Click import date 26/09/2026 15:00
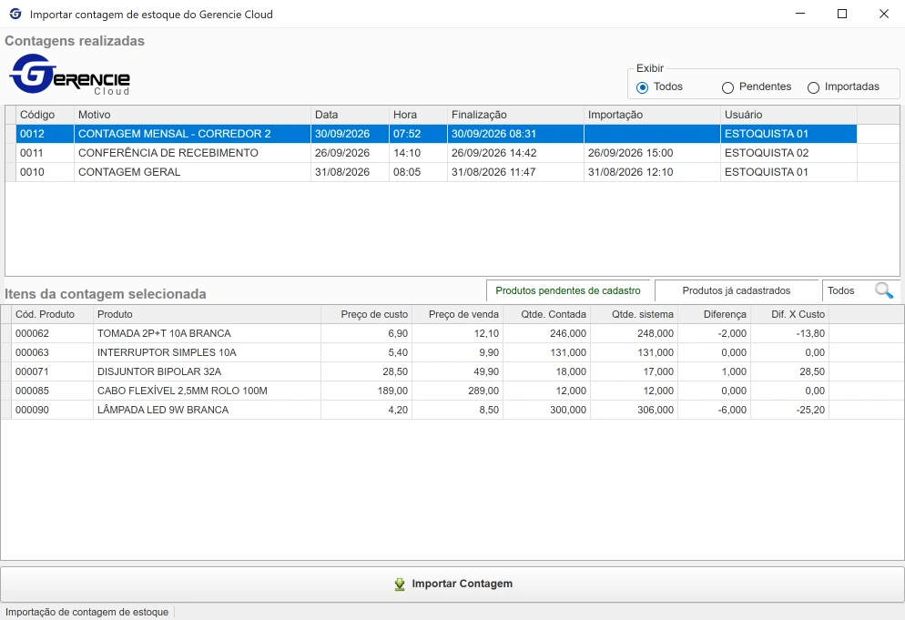 [652, 152]
